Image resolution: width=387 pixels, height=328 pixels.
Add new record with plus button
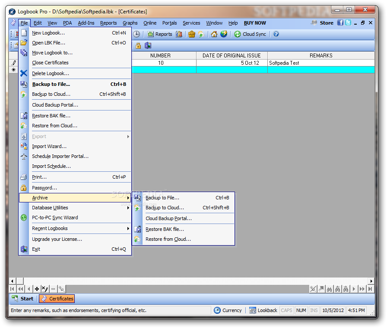(x=37, y=289)
